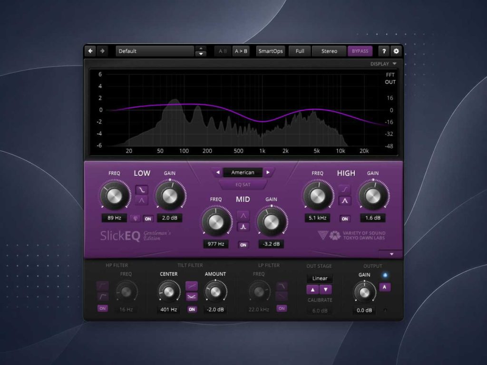Choose upper LP filter slope icon
This screenshot has width=487, height=365.
coord(282,286)
